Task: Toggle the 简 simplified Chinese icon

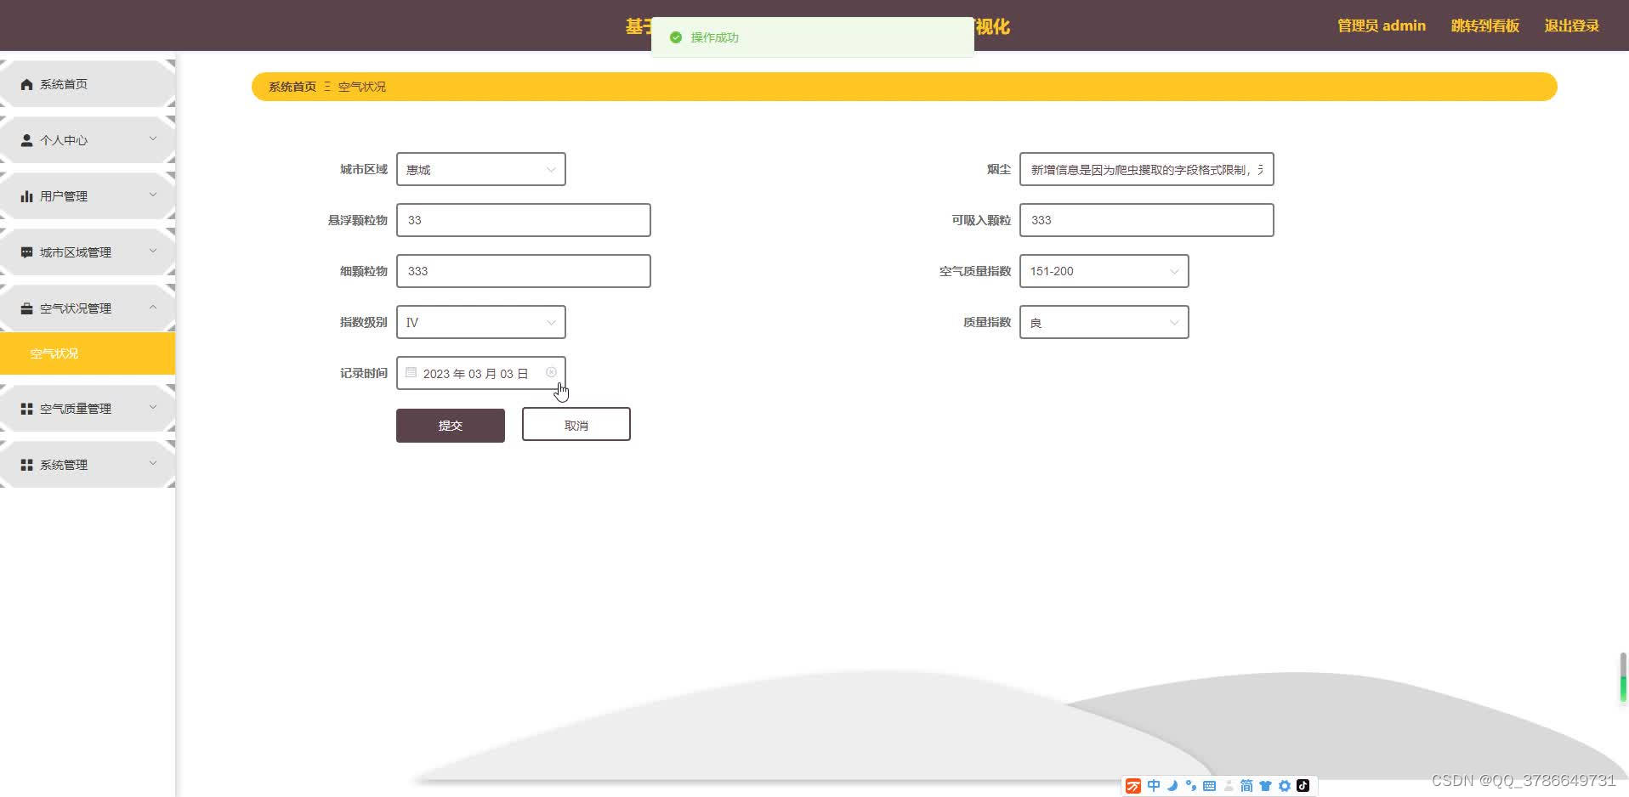Action: (1246, 786)
